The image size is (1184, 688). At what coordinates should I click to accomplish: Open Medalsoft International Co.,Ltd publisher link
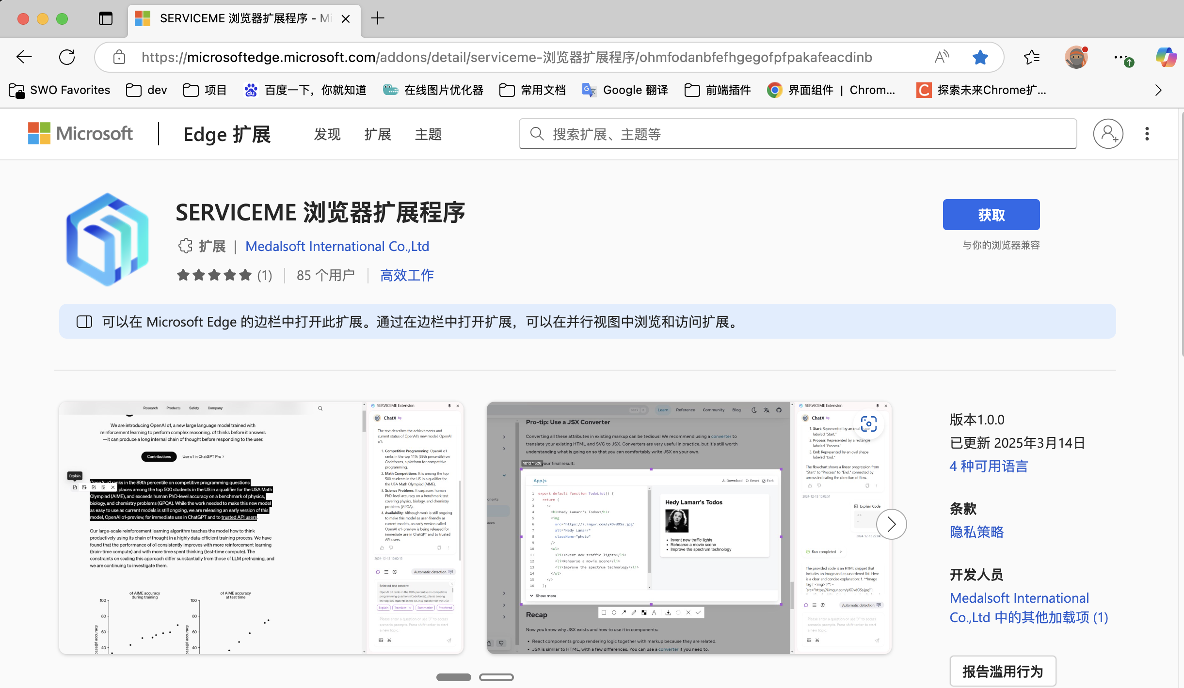337,246
